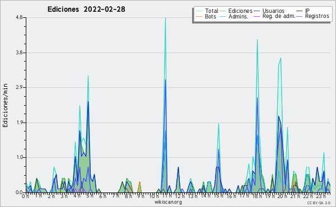
Task: Click the 20 h x-axis label
Action: coord(283,196)
